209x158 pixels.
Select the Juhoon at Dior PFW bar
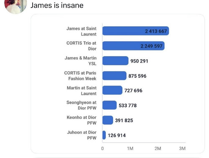pos(104,135)
